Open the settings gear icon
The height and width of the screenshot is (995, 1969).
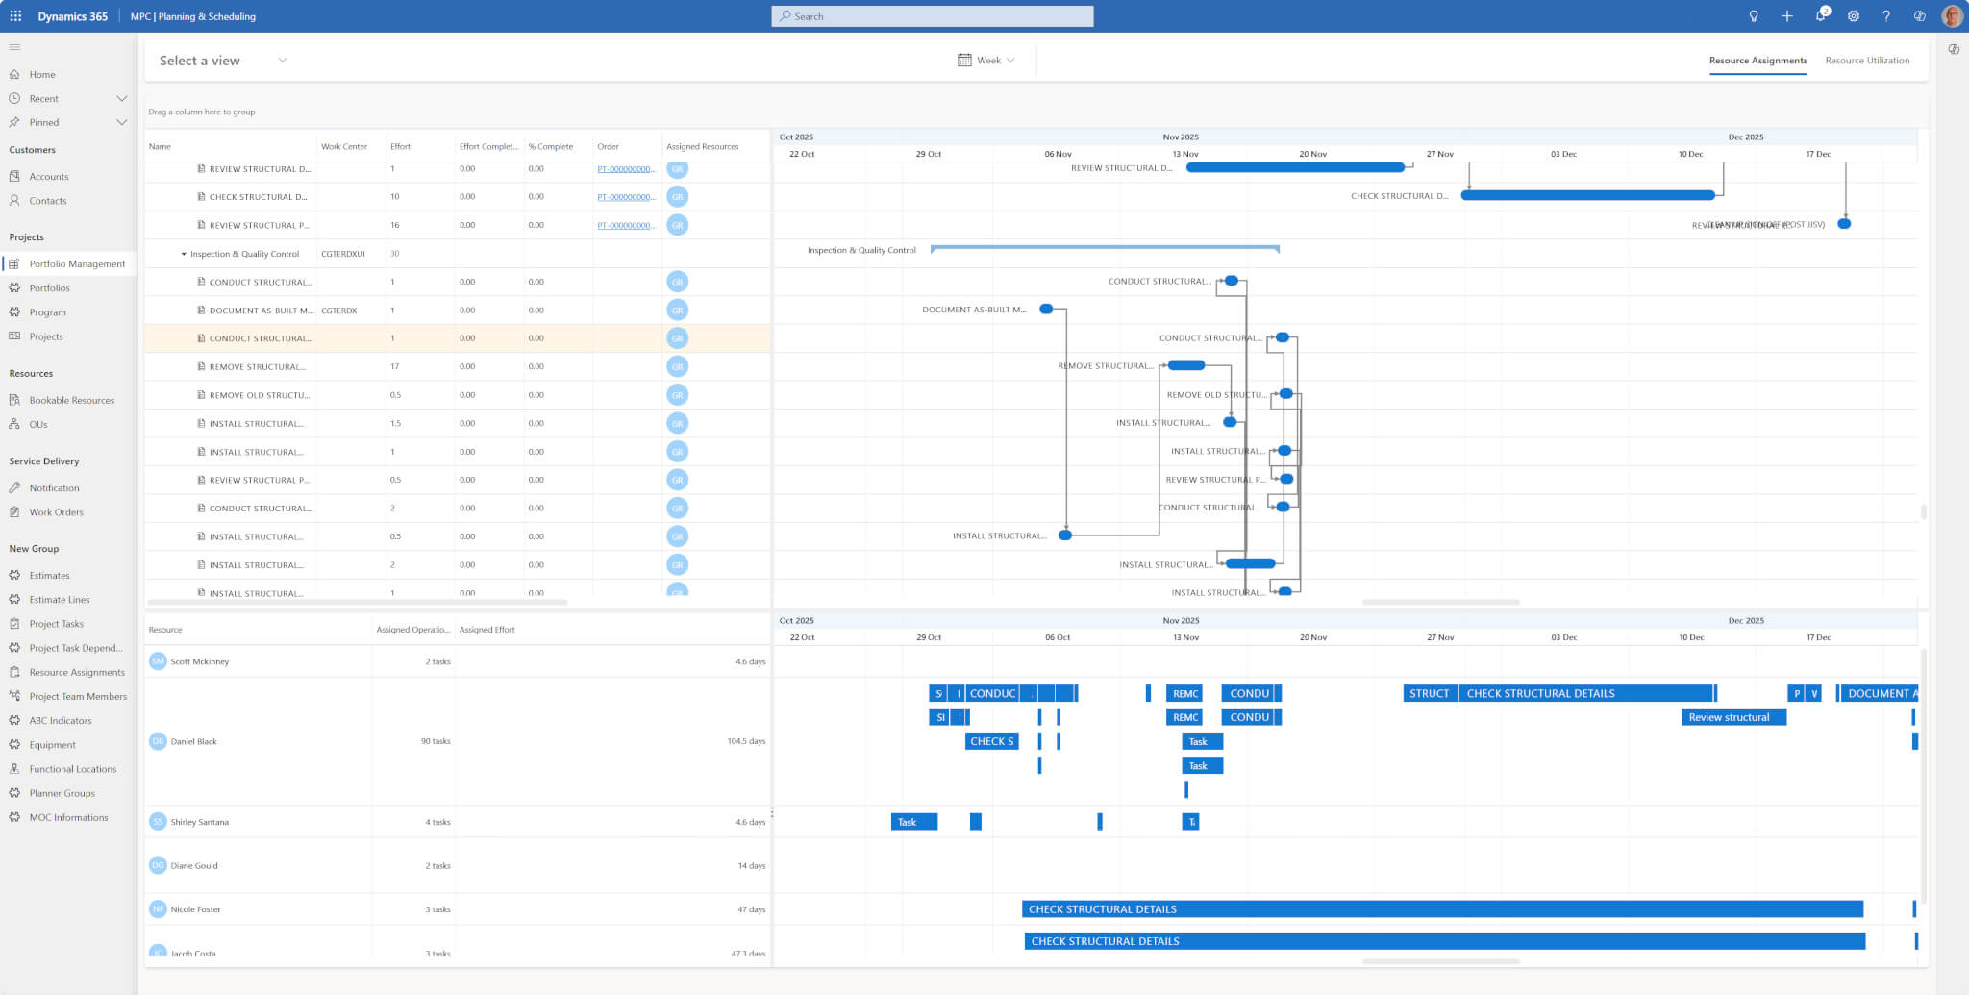pyautogui.click(x=1853, y=16)
